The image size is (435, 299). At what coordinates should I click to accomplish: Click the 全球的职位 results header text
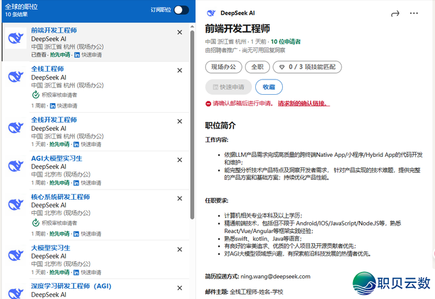(x=21, y=6)
